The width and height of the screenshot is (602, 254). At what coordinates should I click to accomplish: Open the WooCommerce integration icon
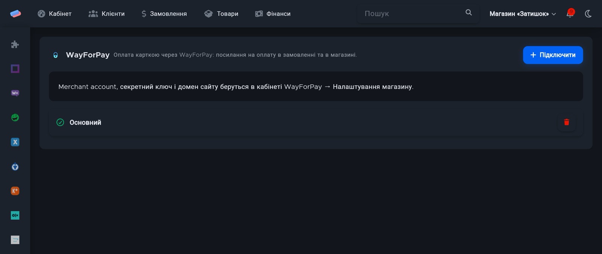point(15,93)
